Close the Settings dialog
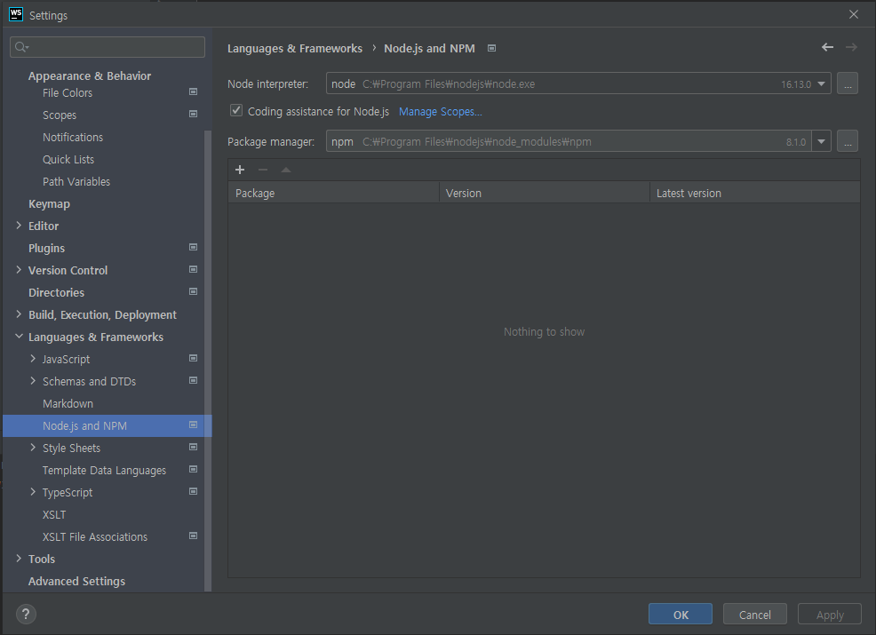Viewport: 876px width, 635px height. (853, 14)
